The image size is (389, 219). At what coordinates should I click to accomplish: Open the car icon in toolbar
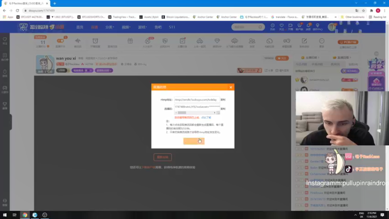pyautogui.click(x=200, y=41)
